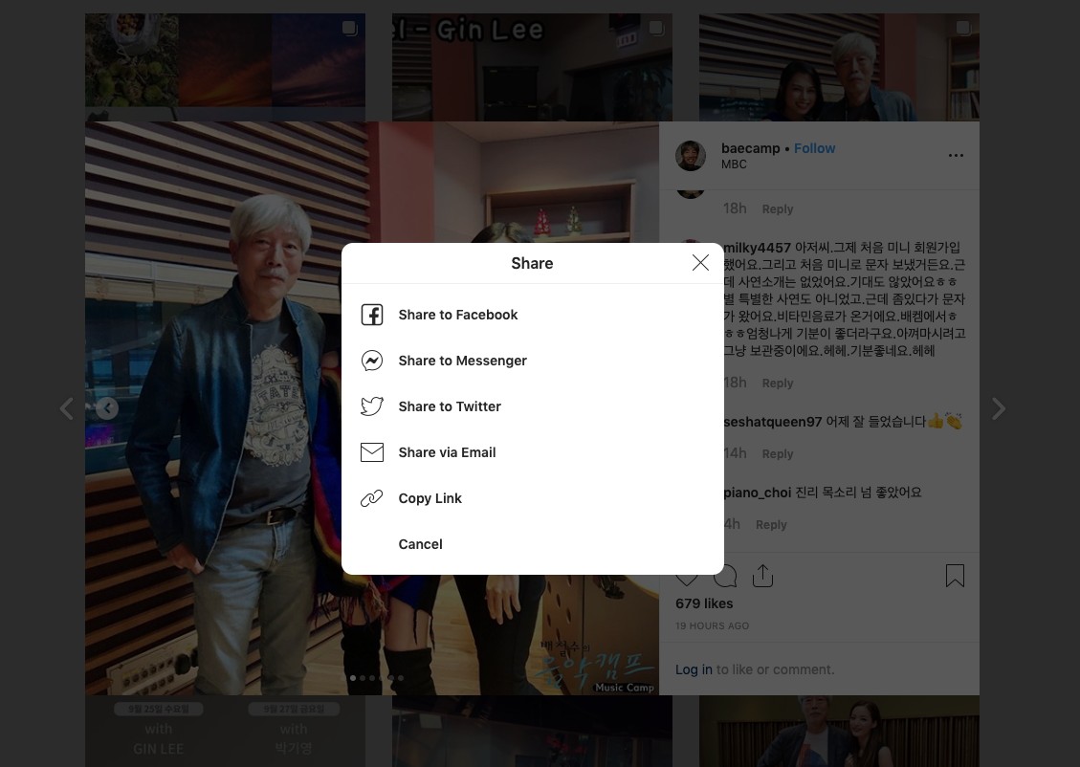
Task: Click the comment bubble icon
Action: coord(725,576)
